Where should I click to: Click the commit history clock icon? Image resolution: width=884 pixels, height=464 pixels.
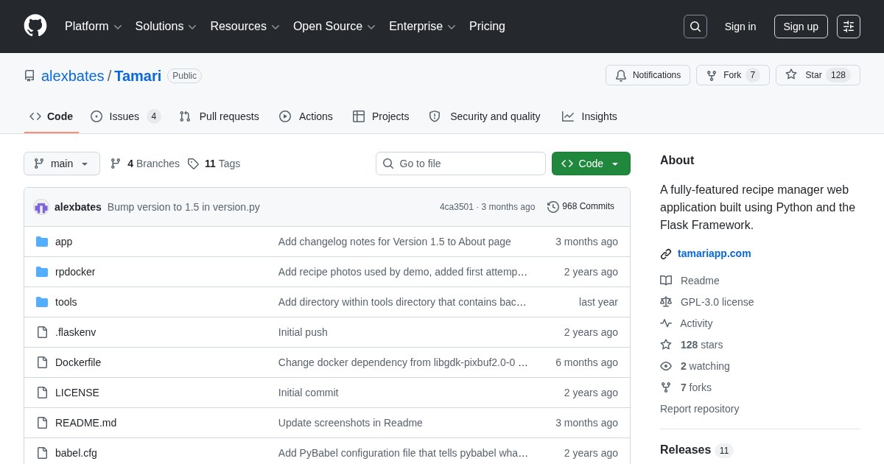pyautogui.click(x=553, y=207)
